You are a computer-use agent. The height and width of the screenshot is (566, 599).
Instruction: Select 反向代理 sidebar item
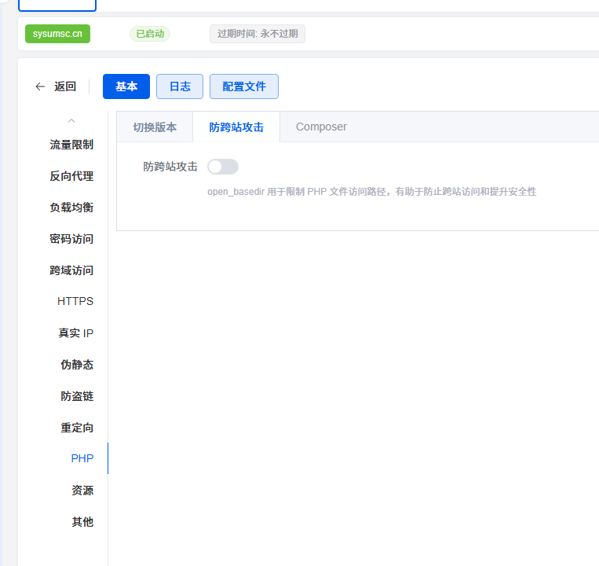(x=71, y=176)
